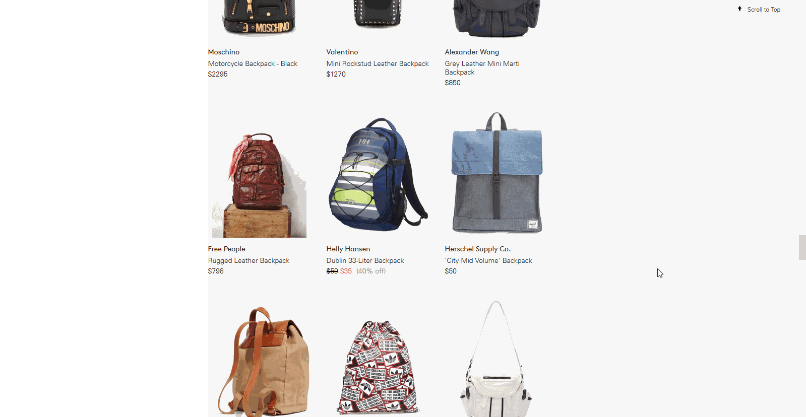Open the tan canvas backpack image
The width and height of the screenshot is (806, 417).
click(x=263, y=361)
